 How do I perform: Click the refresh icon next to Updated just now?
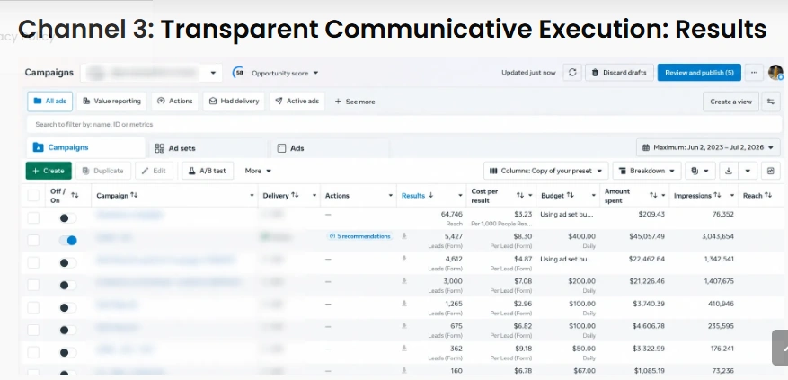click(x=571, y=73)
